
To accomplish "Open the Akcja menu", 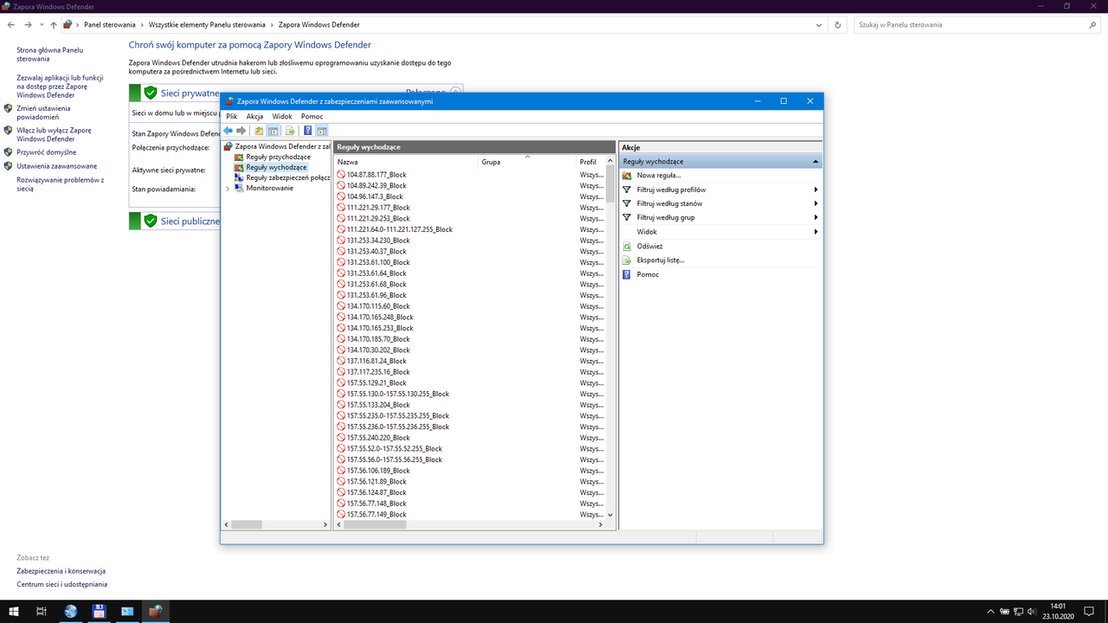I will pyautogui.click(x=254, y=116).
